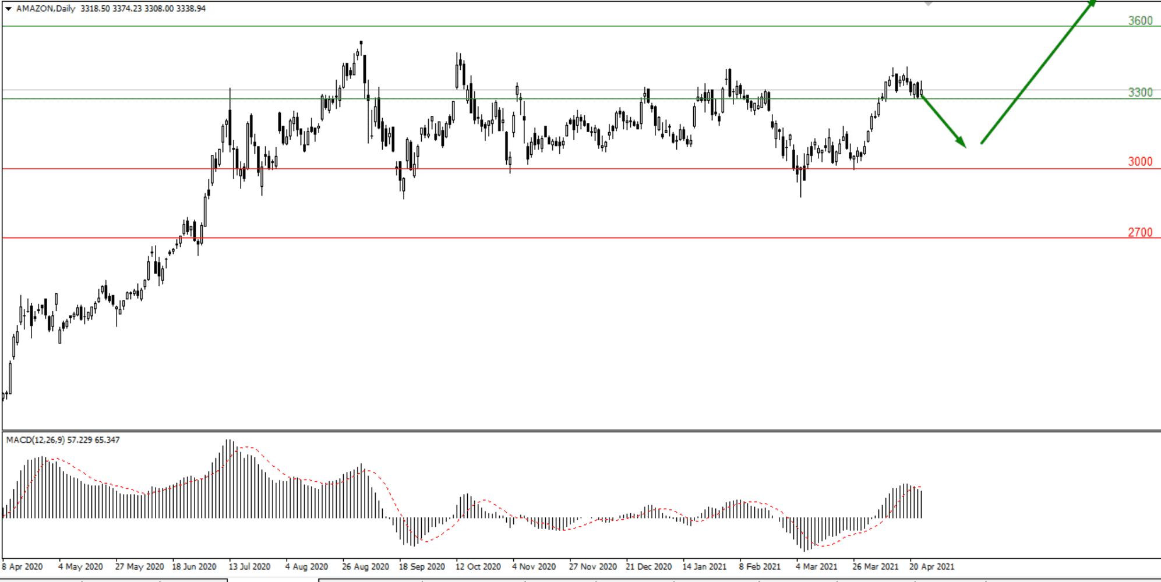Click the red 3000 price label
This screenshot has height=582, width=1161.
(x=1140, y=162)
